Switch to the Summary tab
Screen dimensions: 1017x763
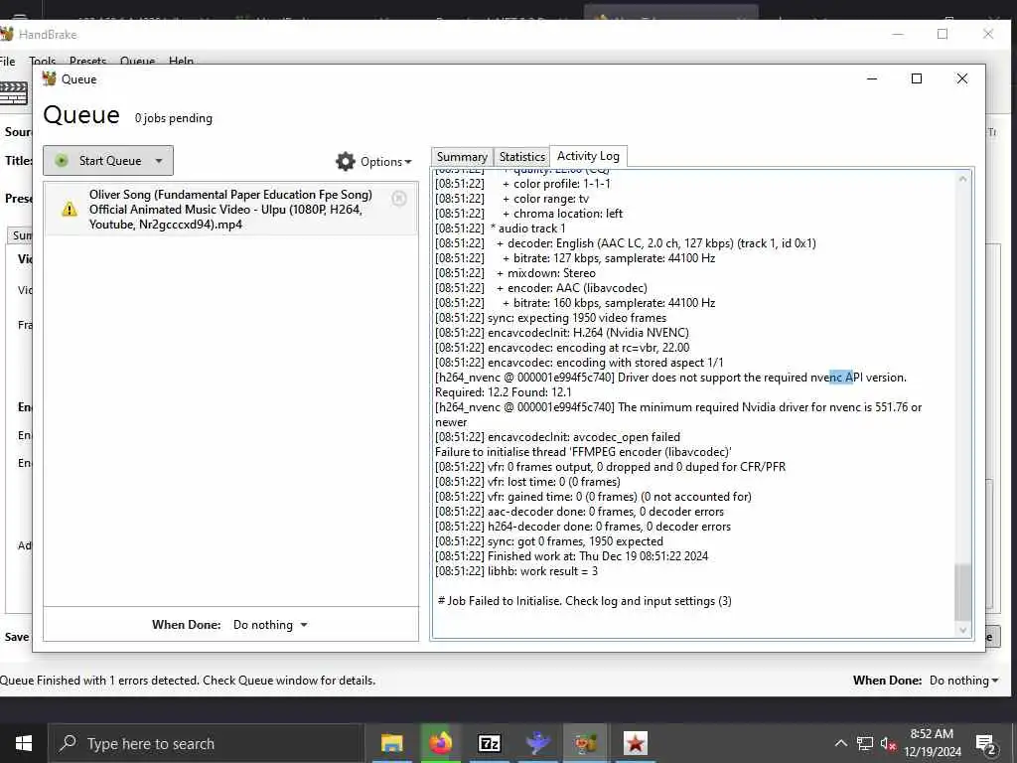462,157
